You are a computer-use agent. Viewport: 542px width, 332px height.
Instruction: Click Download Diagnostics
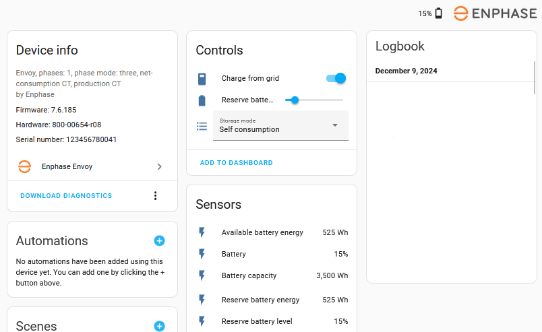pos(66,196)
